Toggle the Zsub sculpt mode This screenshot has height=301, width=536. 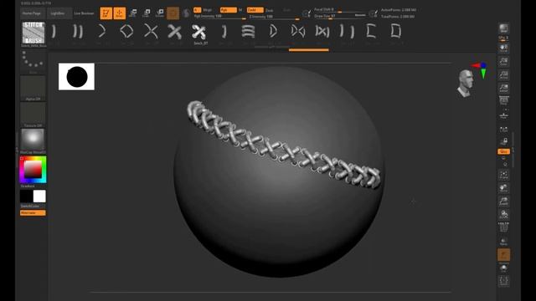tap(270, 10)
